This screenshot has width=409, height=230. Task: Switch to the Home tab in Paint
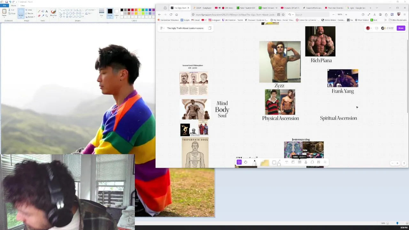pos(13,5)
